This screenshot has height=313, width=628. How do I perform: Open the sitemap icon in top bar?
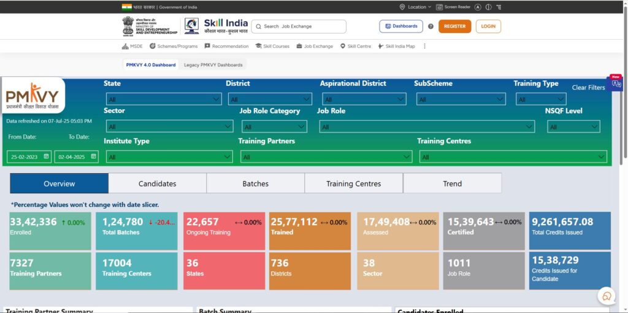click(x=500, y=7)
